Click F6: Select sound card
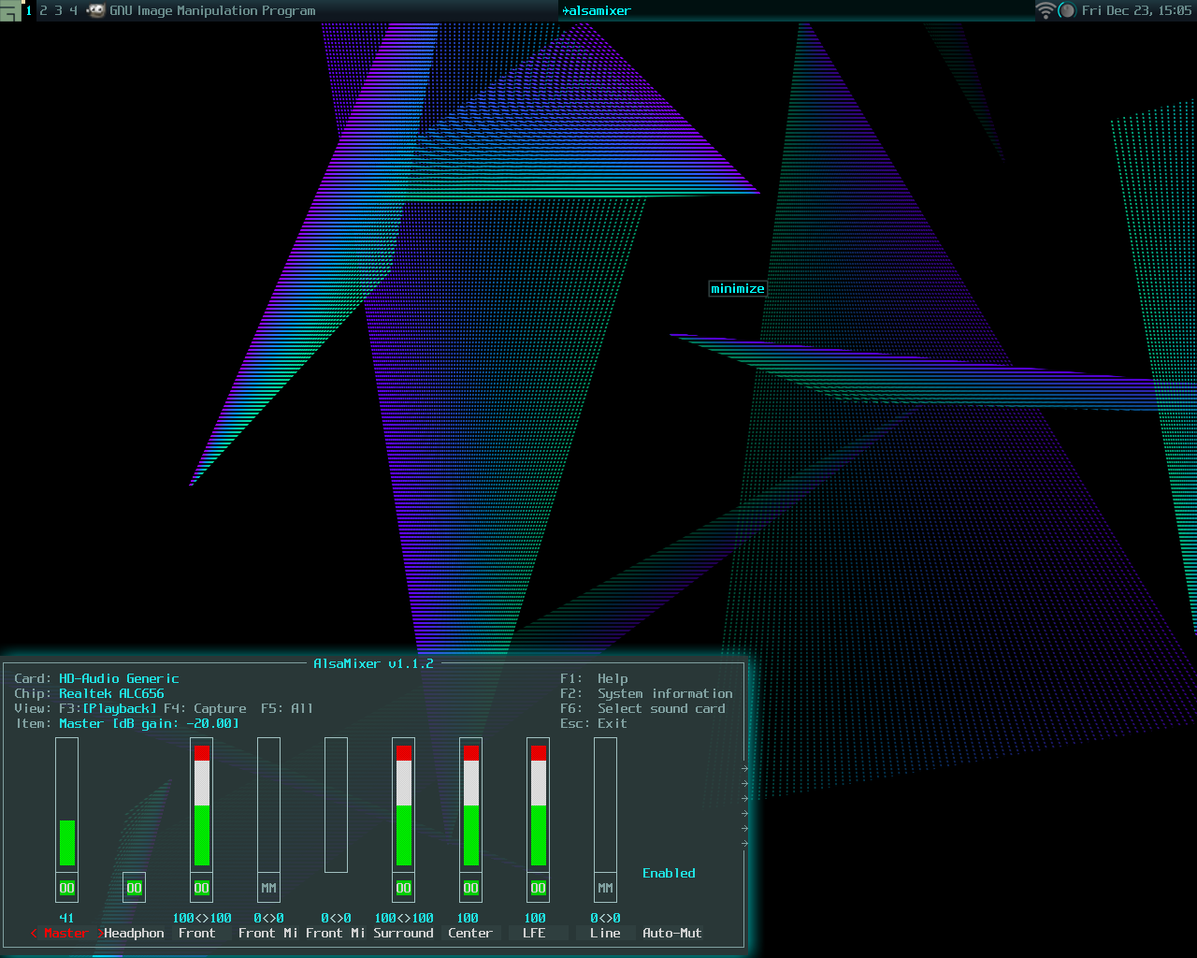This screenshot has width=1197, height=958. coord(643,709)
